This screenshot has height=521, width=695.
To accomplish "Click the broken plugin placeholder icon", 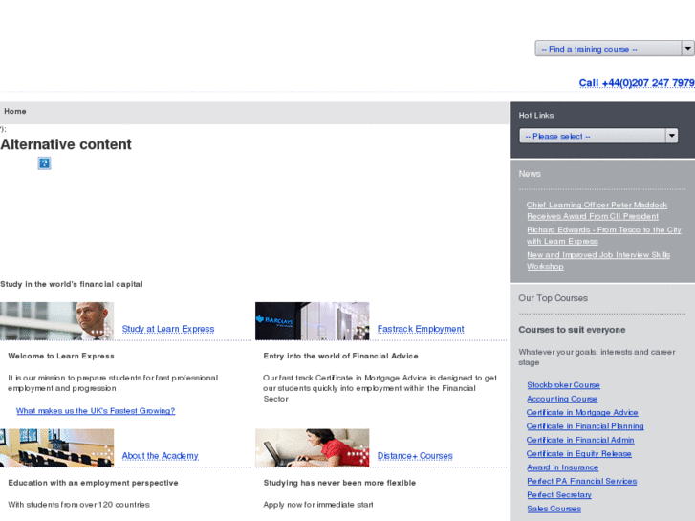I will coord(44,163).
